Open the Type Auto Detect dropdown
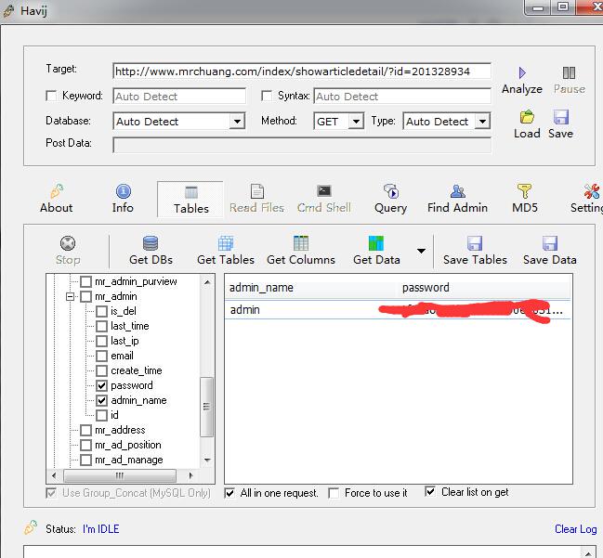603x558 pixels. (x=482, y=122)
